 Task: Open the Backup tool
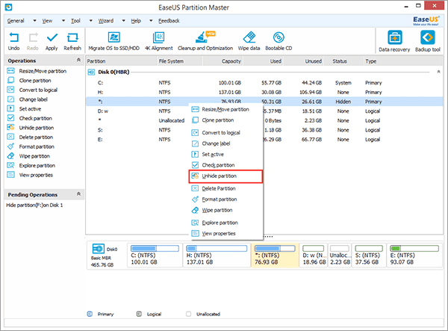[x=428, y=41]
